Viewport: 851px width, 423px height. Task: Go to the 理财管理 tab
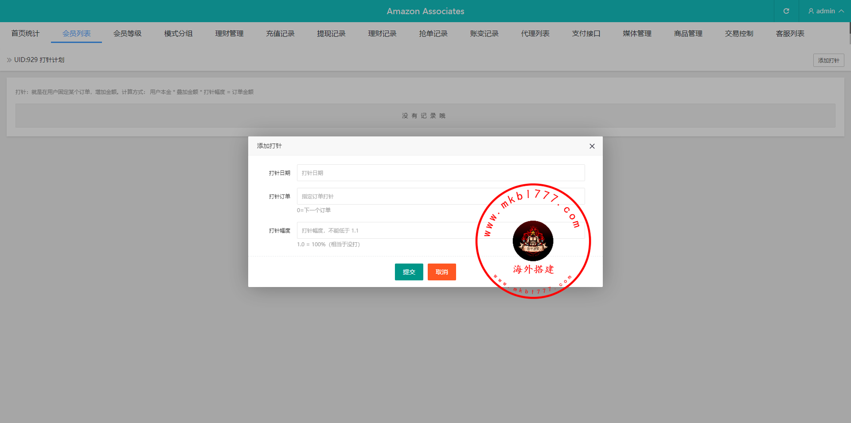[229, 33]
